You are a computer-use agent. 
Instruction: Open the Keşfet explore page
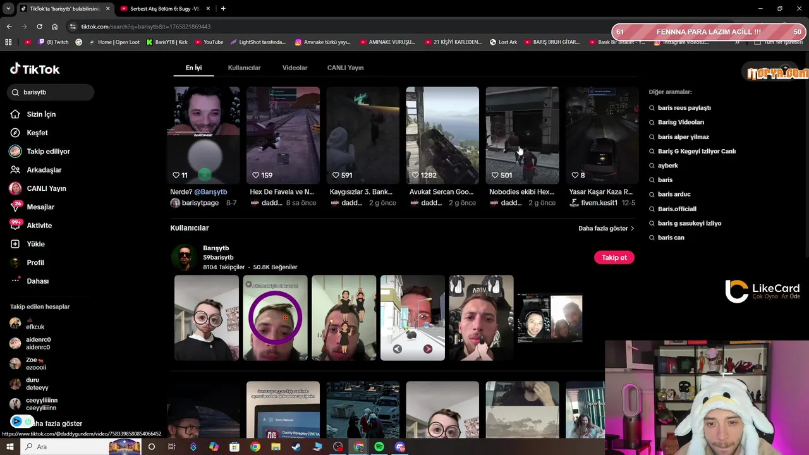coord(29,133)
